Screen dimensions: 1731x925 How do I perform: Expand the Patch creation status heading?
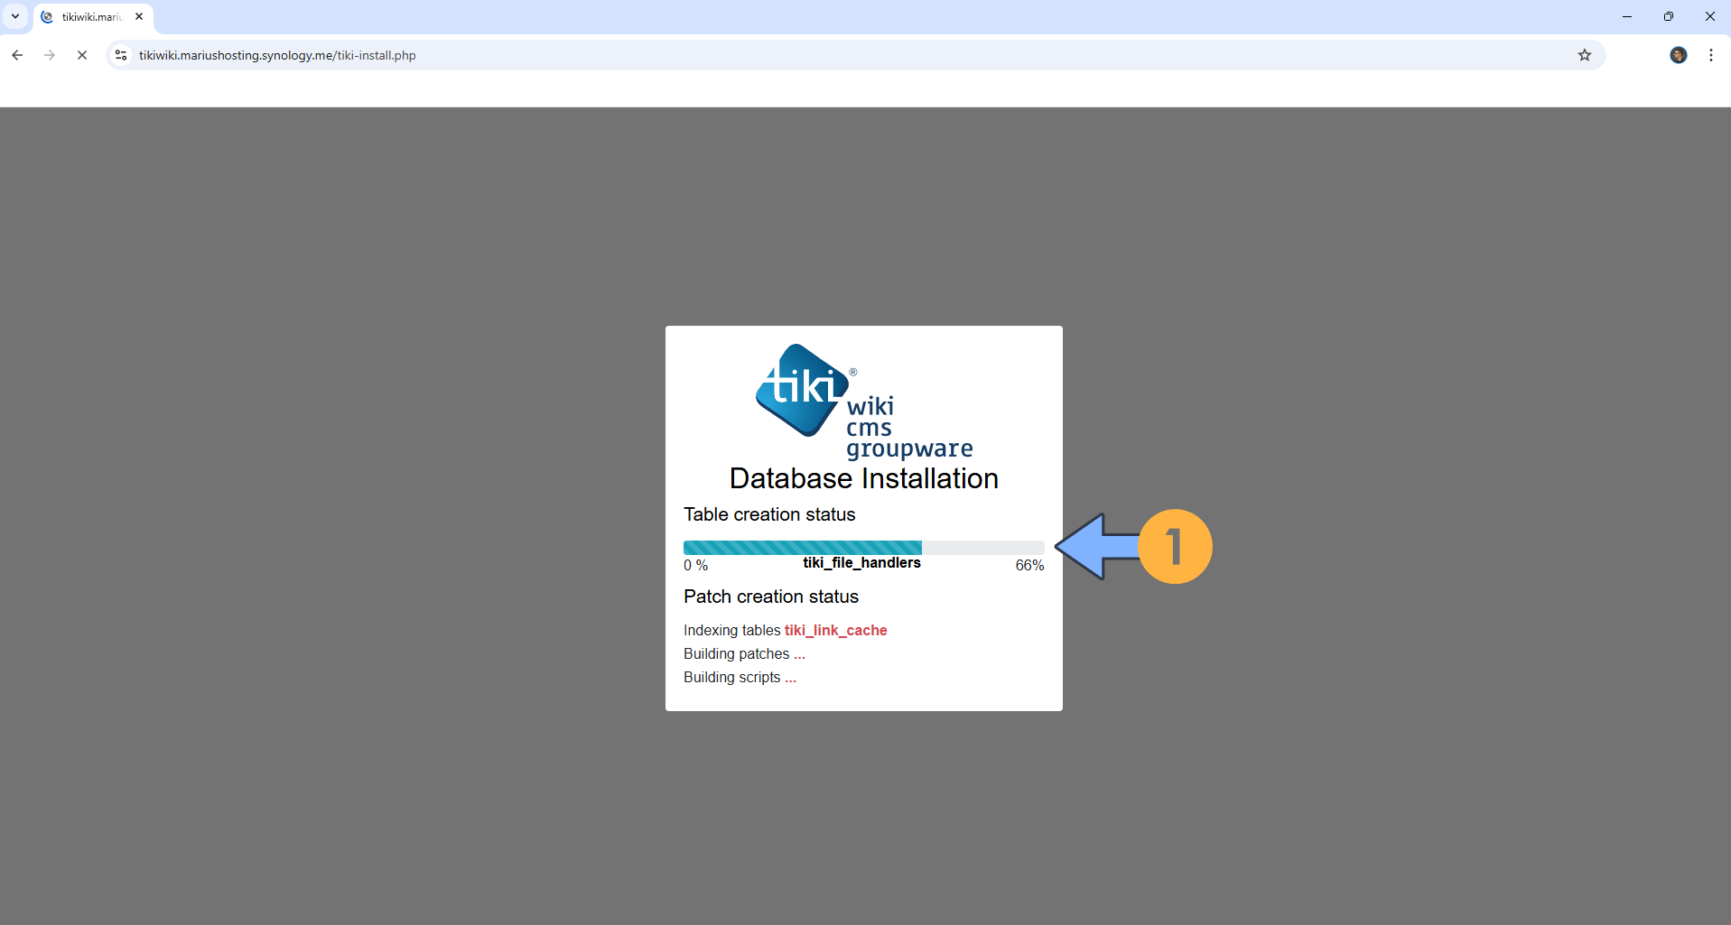click(x=770, y=597)
